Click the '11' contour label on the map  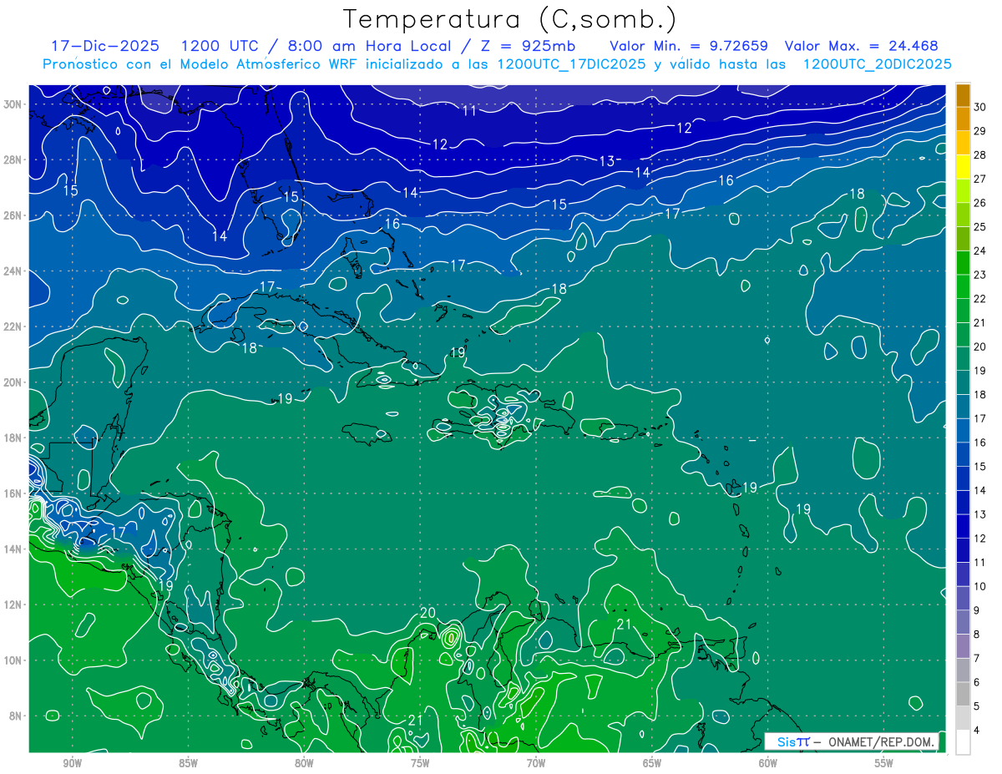pyautogui.click(x=470, y=110)
